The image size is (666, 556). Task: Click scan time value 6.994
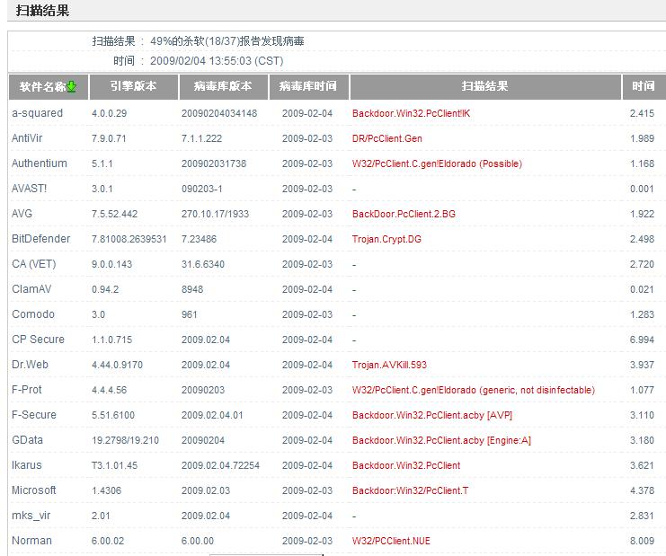point(643,340)
